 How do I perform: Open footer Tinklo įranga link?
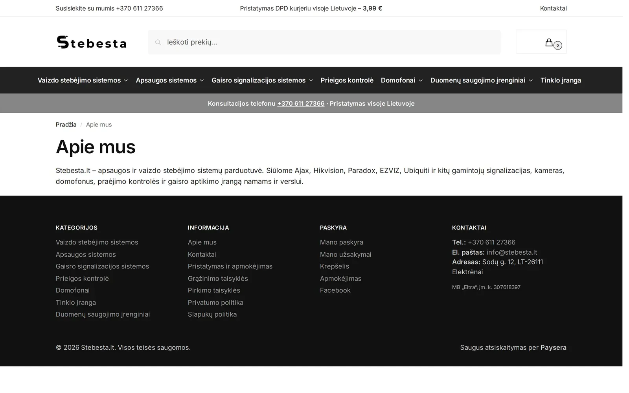76,302
